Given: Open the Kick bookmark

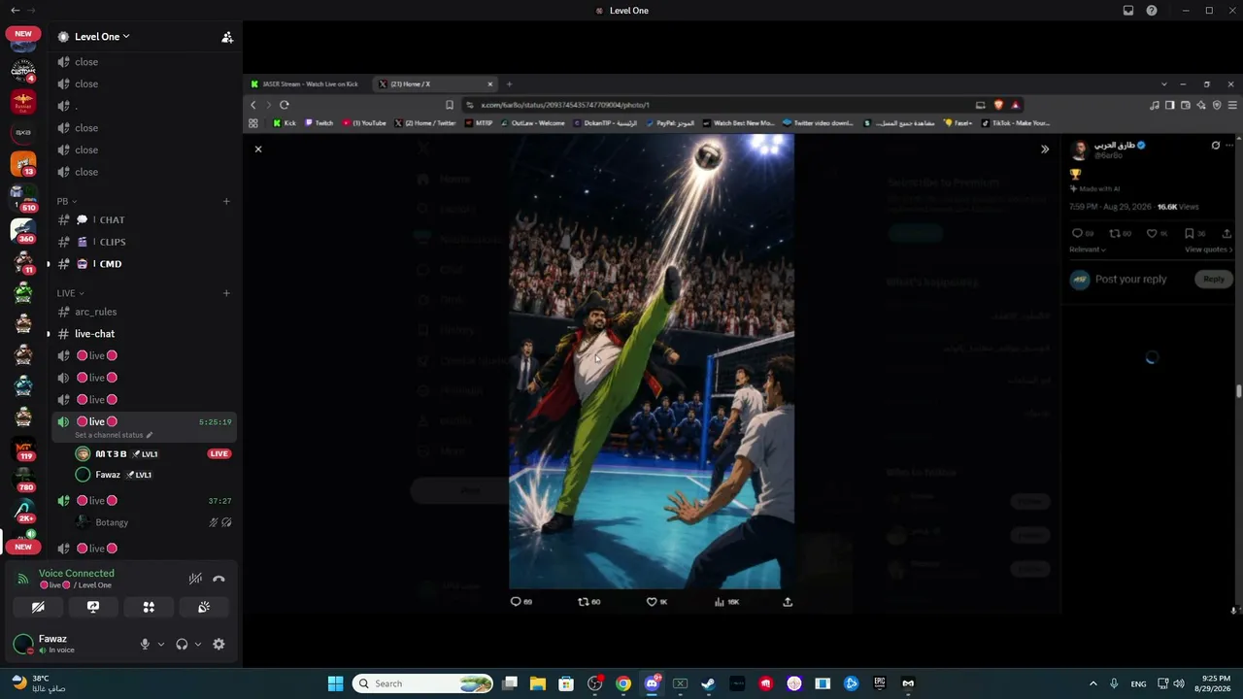Looking at the screenshot, I should (x=285, y=123).
